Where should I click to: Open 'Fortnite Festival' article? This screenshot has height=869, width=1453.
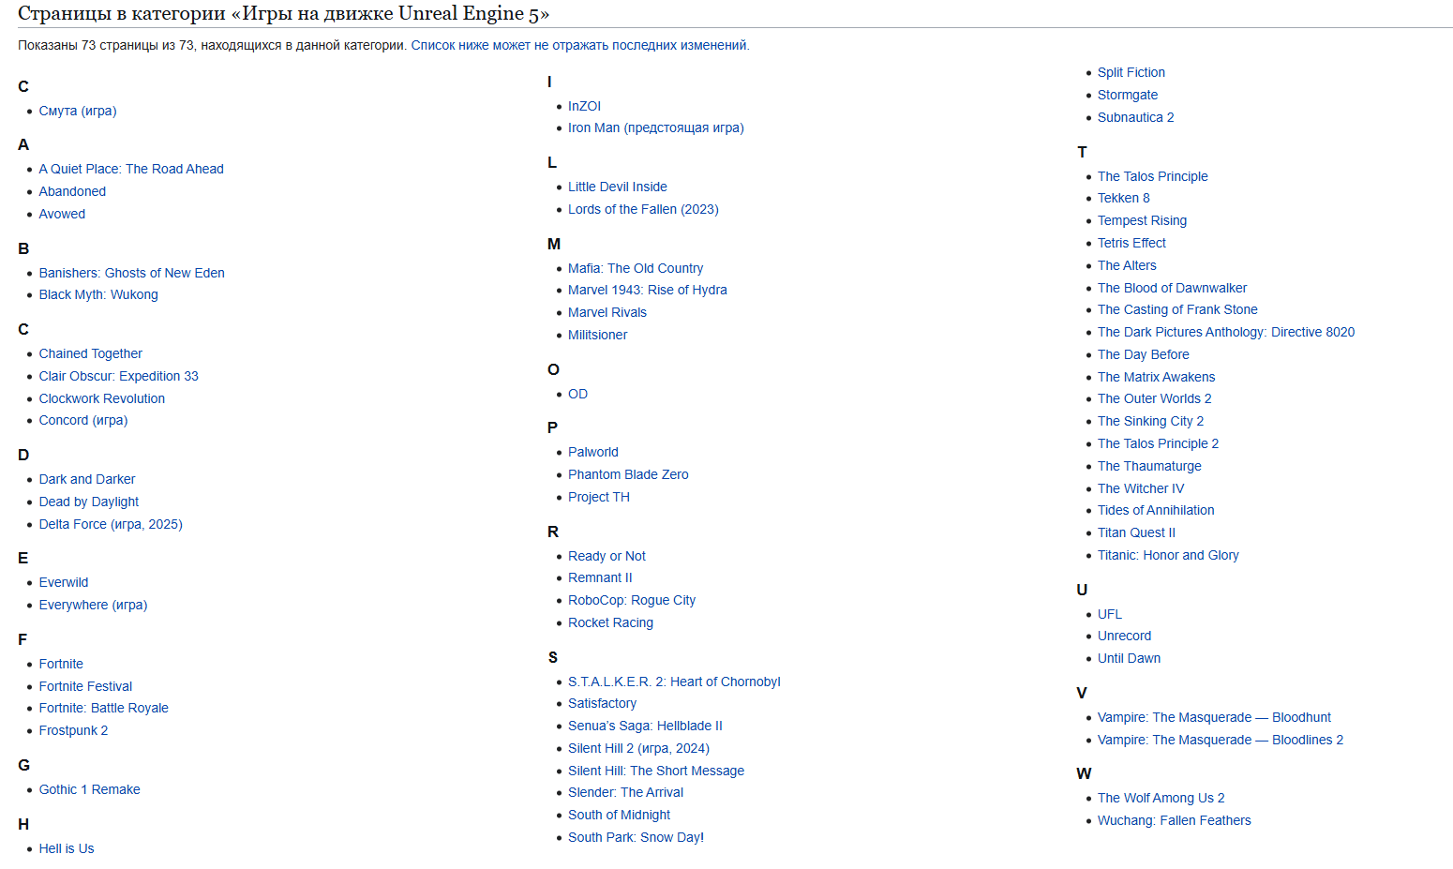[x=85, y=686]
